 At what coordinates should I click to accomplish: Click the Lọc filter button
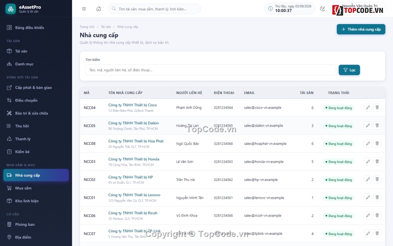[x=349, y=70]
